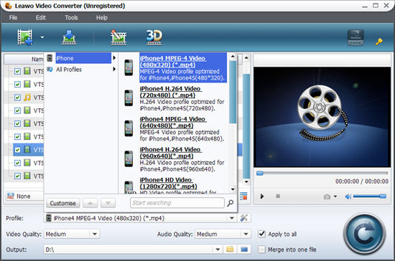Uncheck the sixth VTS file checkbox
The image size is (395, 261).
point(17,136)
